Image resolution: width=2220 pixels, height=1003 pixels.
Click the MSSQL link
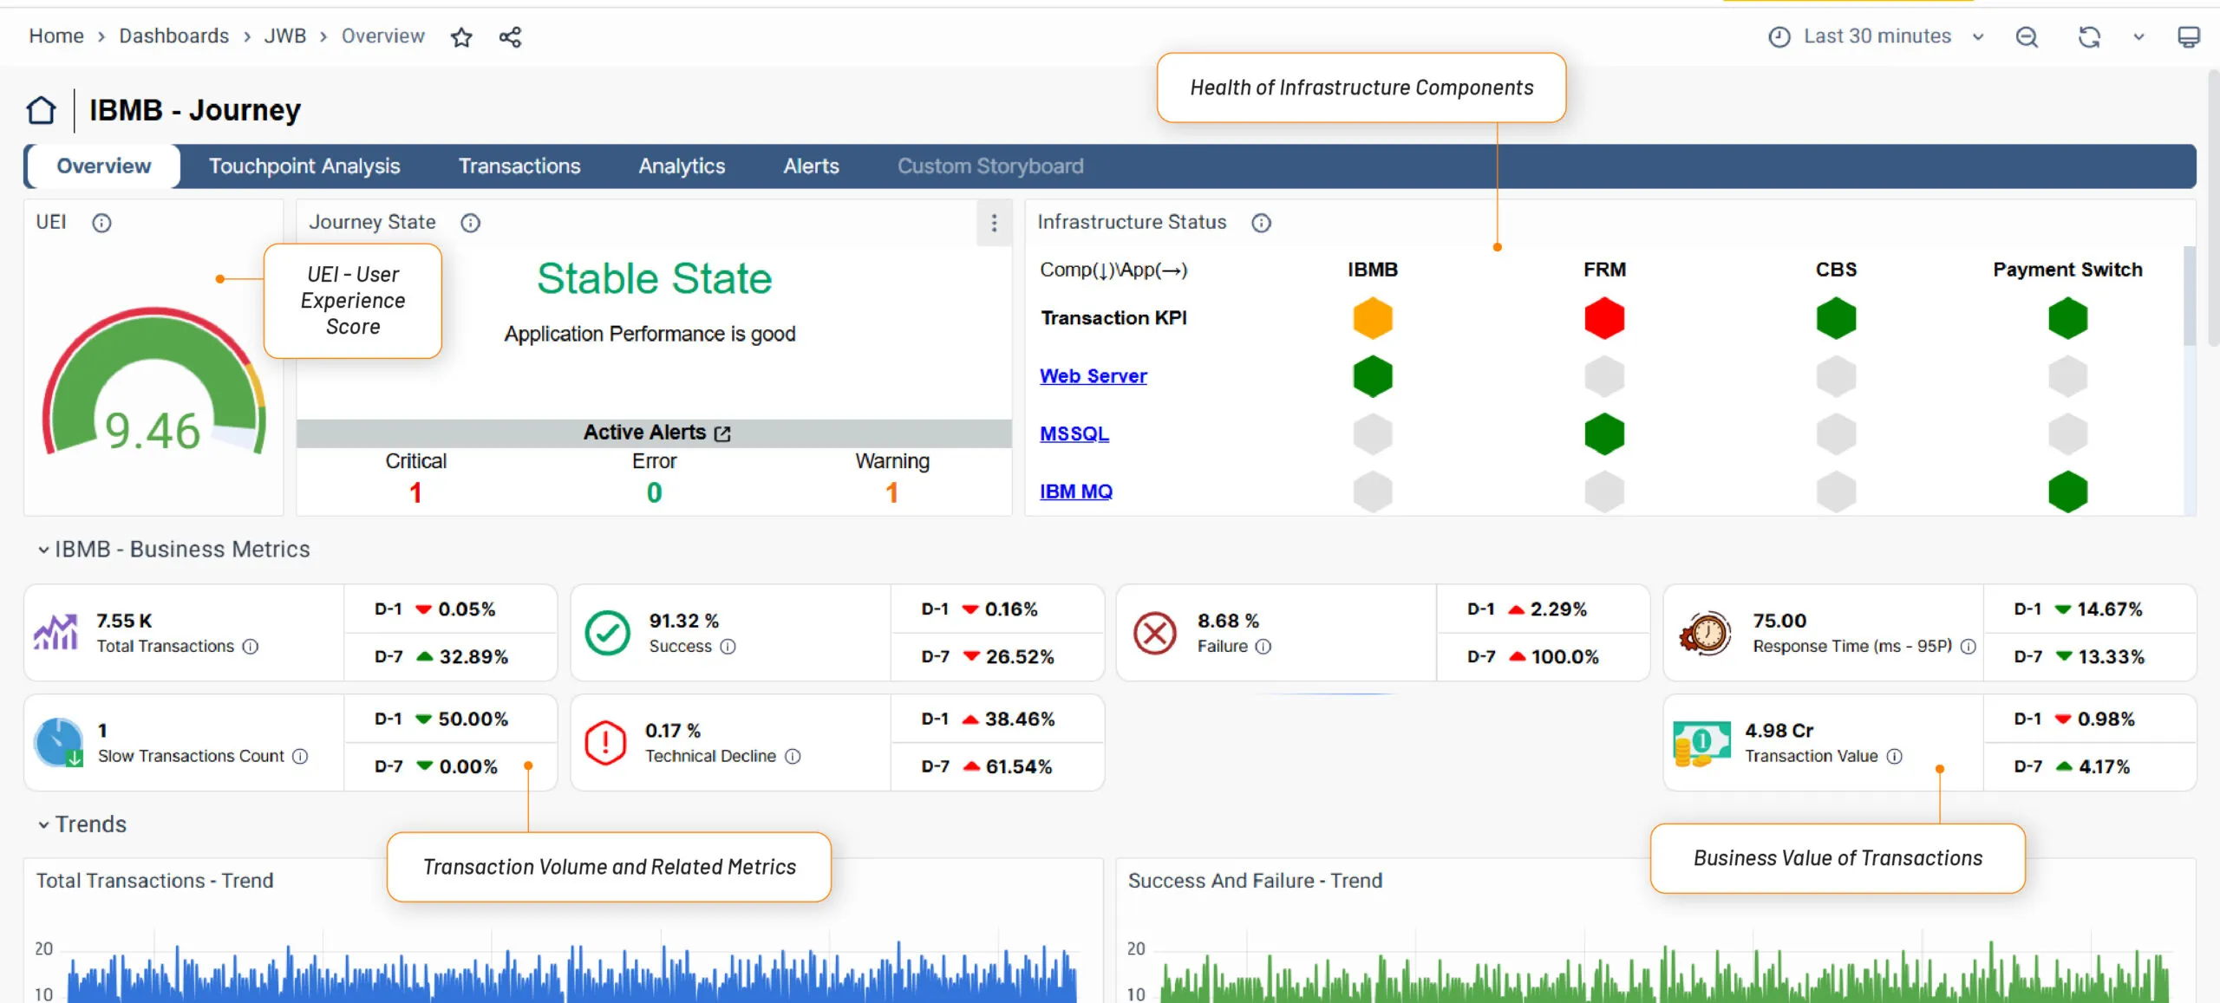(1074, 433)
